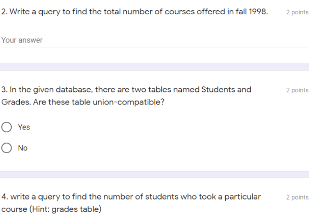Click the separator bar between questions 3 and 4
Image resolution: width=309 pixels, height=218 pixels.
(x=154, y=175)
